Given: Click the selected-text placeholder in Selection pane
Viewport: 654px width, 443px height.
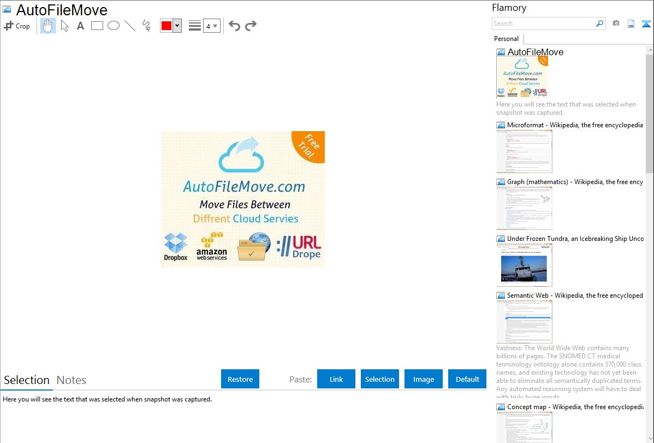Looking at the screenshot, I should click(x=107, y=399).
